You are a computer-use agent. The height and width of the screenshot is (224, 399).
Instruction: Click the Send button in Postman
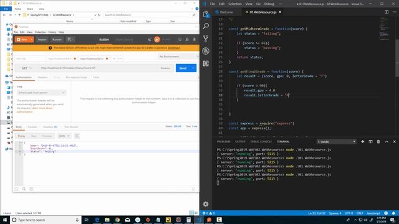coord(183,68)
